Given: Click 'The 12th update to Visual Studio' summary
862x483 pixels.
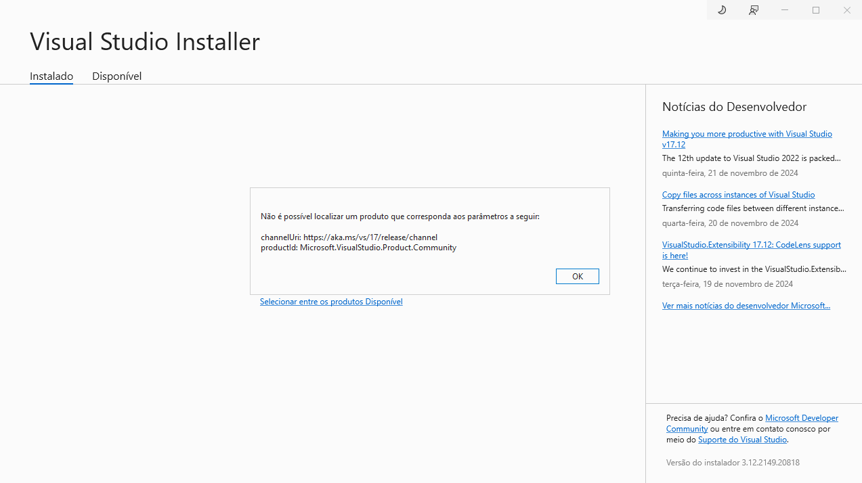Looking at the screenshot, I should 752,158.
